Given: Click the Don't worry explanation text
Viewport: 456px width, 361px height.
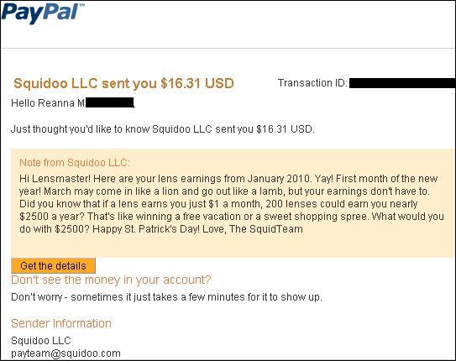Looking at the screenshot, I should click(x=166, y=297).
